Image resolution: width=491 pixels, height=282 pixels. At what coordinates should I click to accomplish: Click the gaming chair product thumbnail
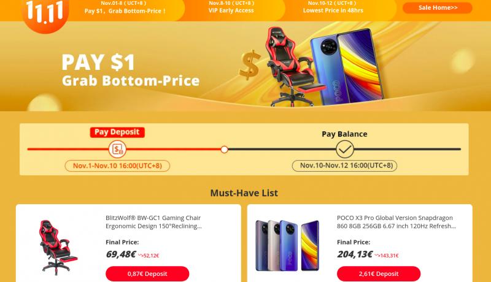[x=58, y=248]
